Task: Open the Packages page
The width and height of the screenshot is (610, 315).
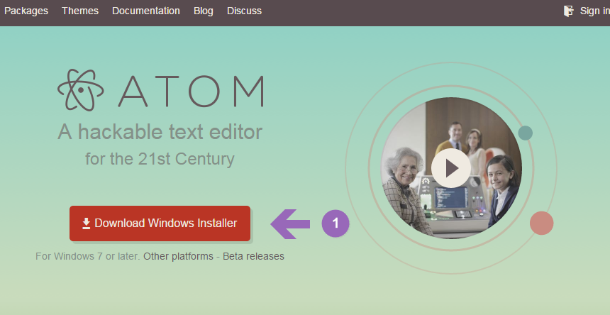Action: click(x=26, y=11)
